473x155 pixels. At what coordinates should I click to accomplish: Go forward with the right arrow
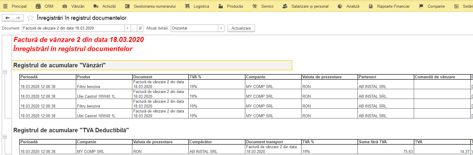pos(18,18)
